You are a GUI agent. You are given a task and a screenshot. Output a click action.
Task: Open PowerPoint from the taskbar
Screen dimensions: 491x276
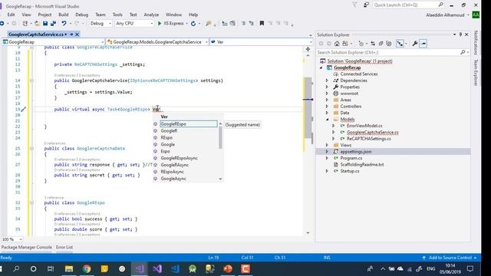(x=228, y=269)
